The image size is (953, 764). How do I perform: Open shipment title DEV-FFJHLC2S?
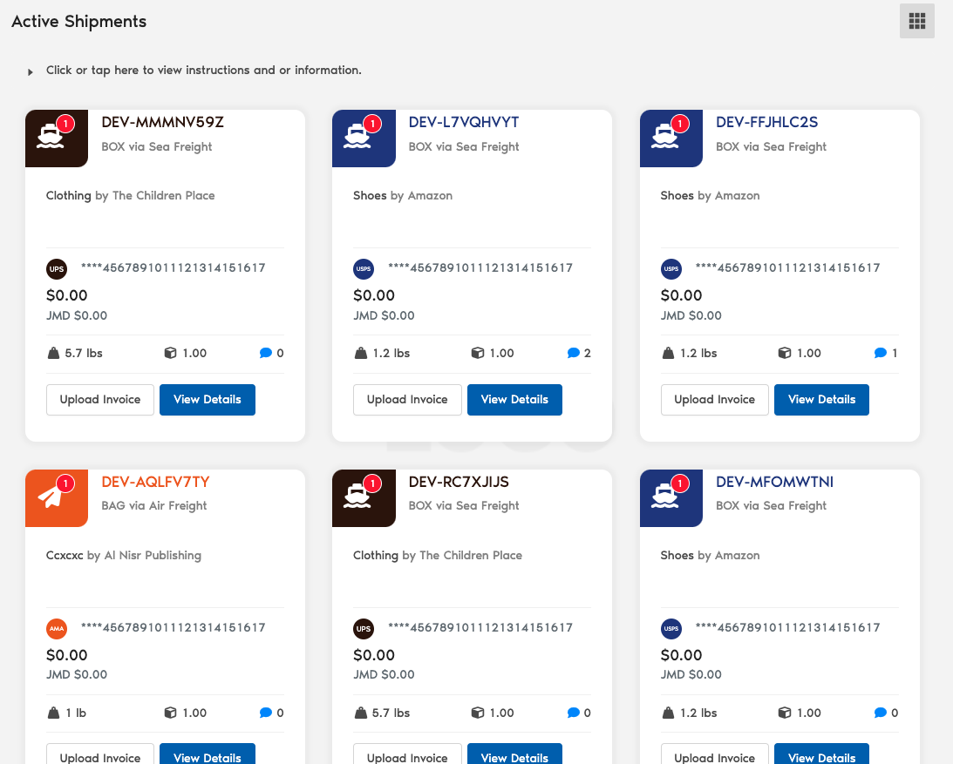[x=767, y=122]
